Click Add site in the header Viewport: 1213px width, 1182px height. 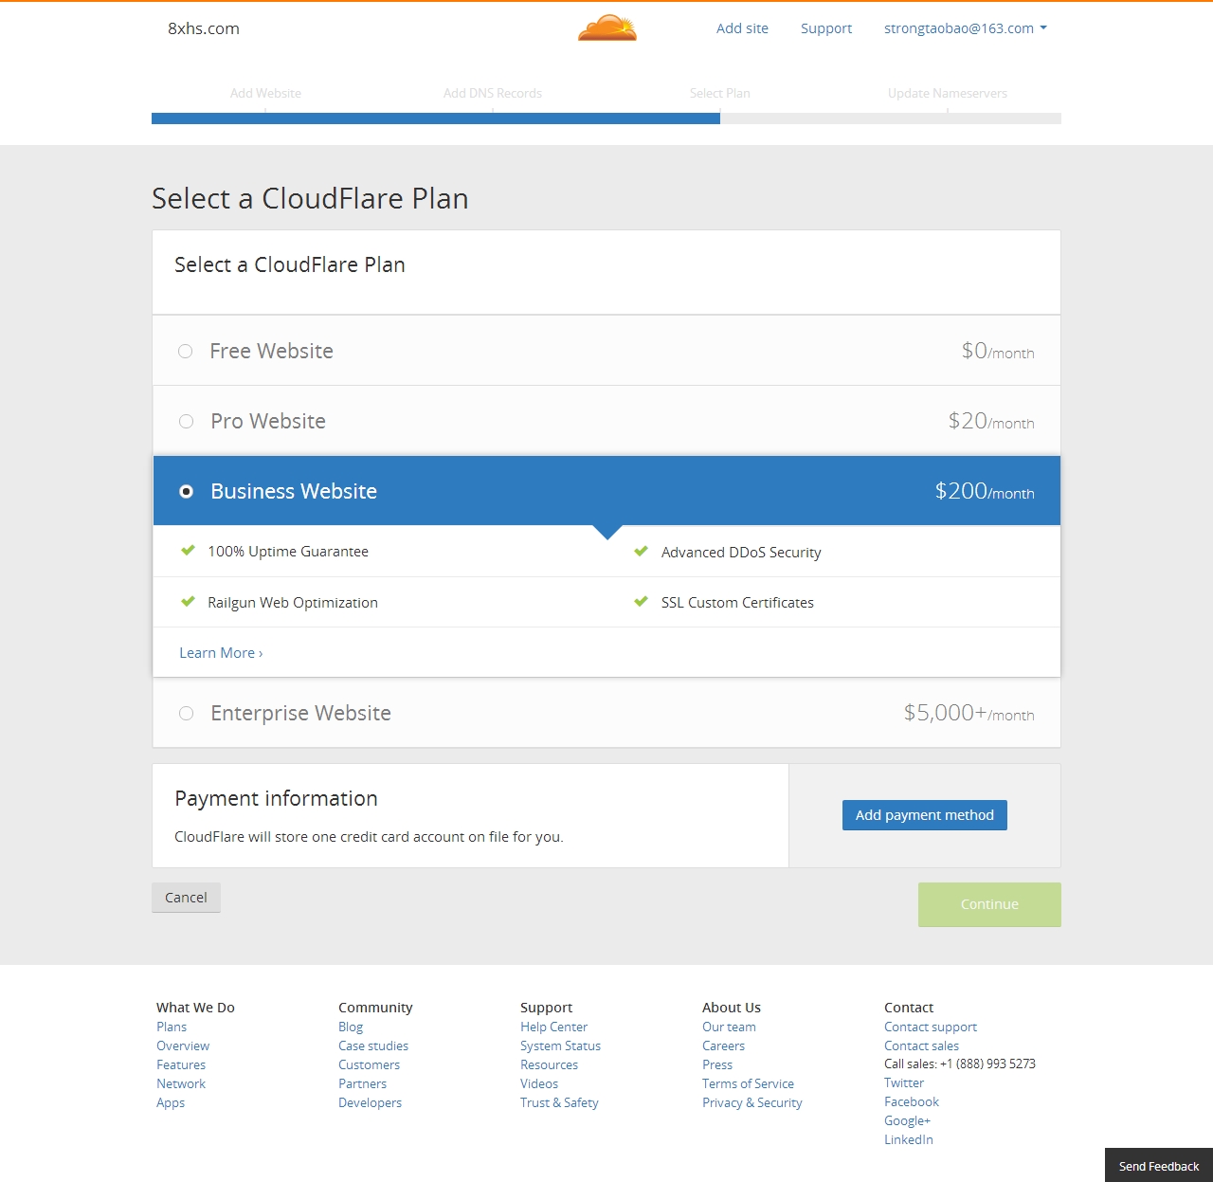coord(742,28)
